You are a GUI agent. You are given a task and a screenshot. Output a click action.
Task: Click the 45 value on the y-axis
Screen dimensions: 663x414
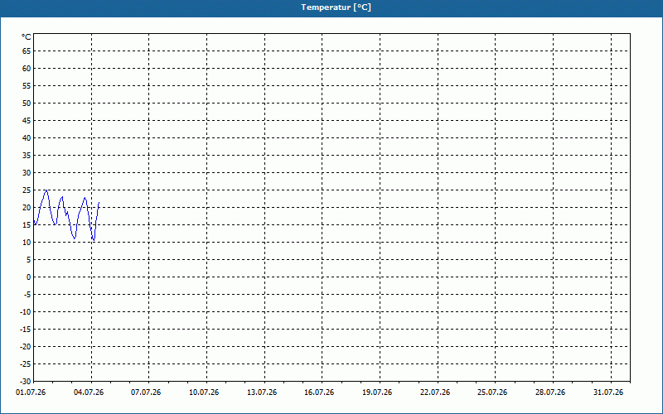point(27,120)
